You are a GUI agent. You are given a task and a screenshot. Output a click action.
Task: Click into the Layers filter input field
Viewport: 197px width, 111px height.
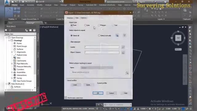pyautogui.click(x=102, y=47)
